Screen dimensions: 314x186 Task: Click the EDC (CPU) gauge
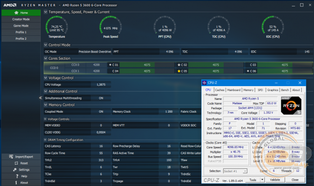pyautogui.click(x=273, y=27)
